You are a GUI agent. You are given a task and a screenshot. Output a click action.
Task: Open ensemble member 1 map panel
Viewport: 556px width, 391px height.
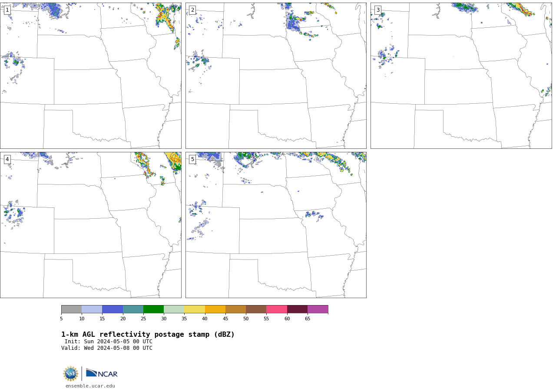tap(90, 76)
